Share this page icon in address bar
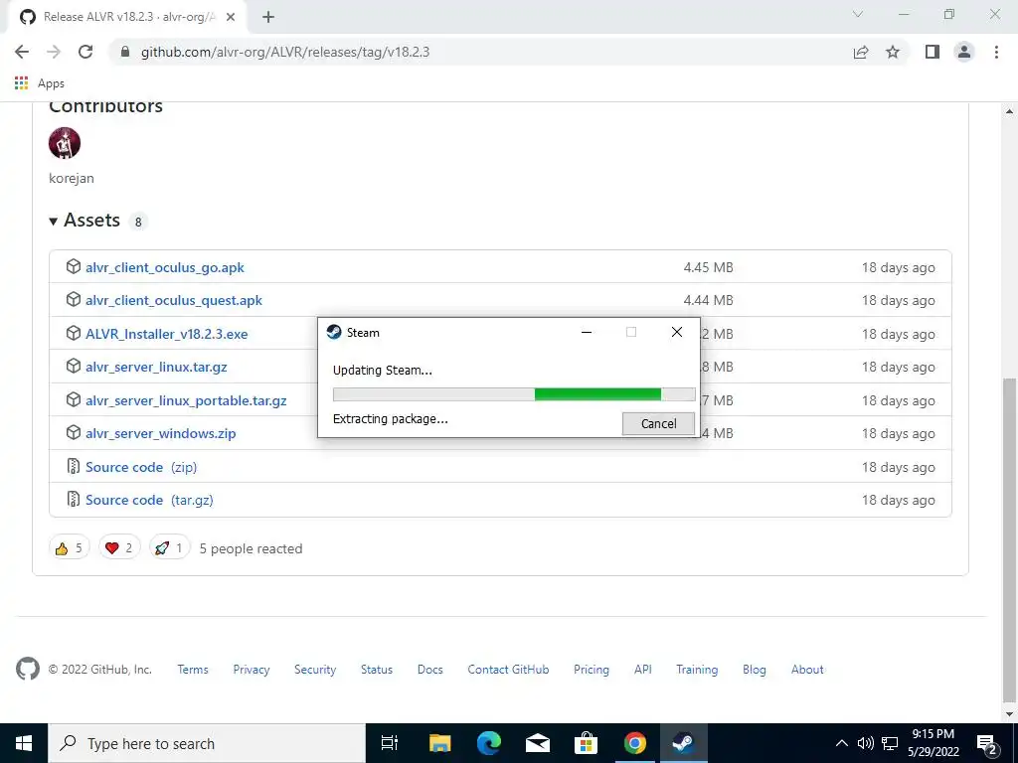 tap(861, 52)
